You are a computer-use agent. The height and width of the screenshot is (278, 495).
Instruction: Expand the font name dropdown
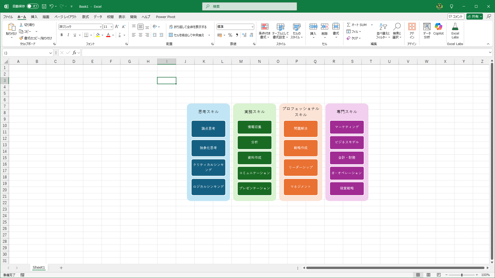point(101,27)
